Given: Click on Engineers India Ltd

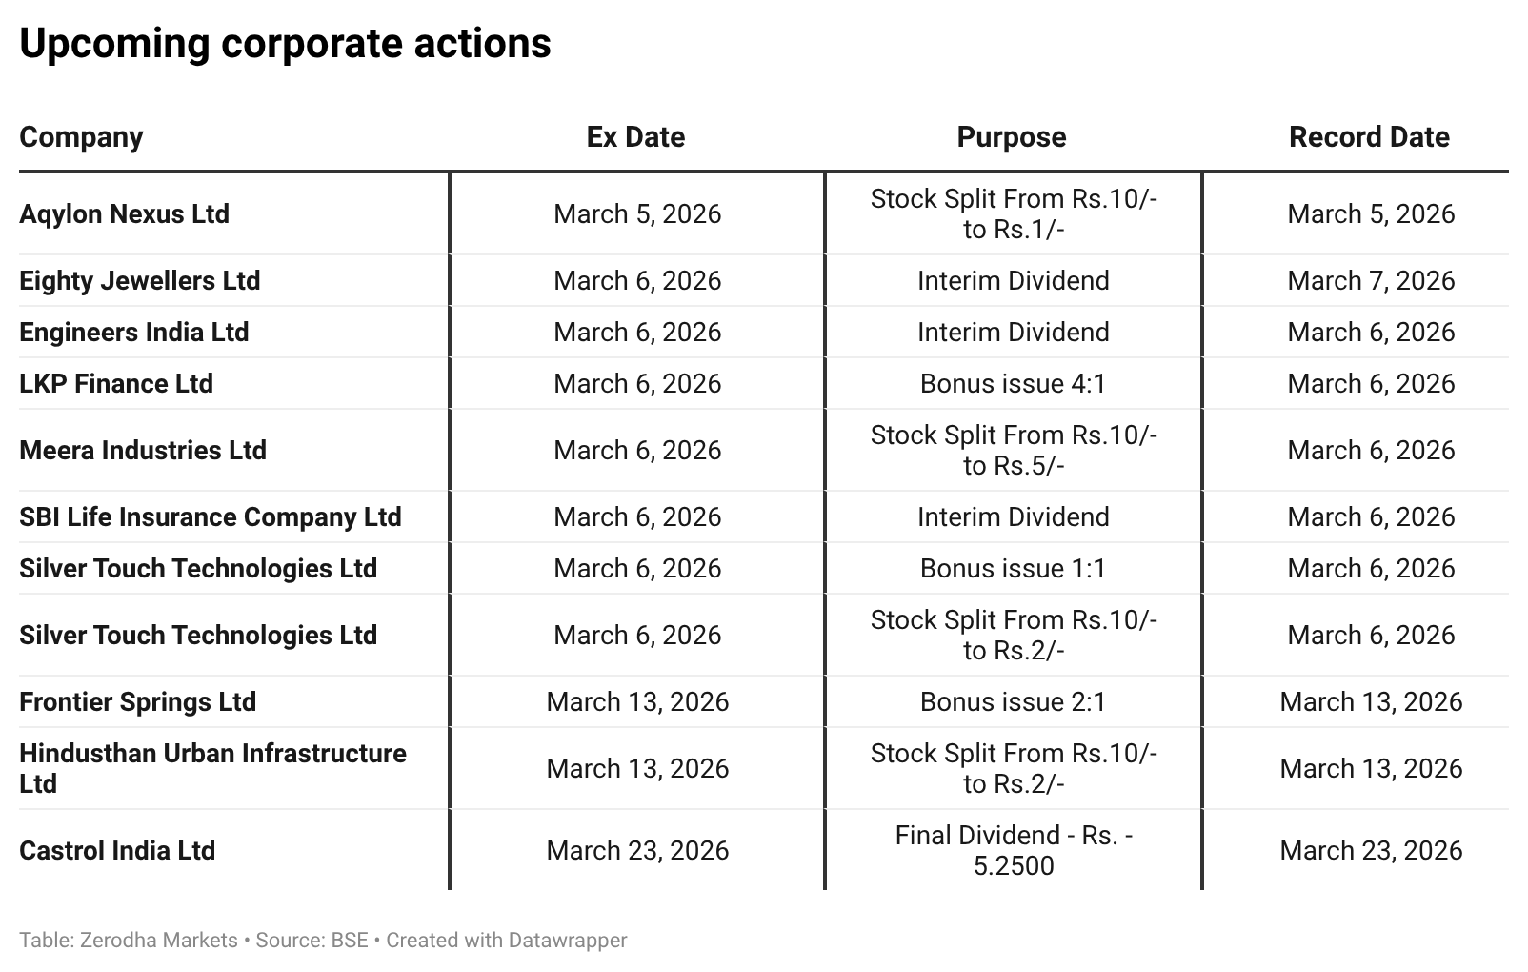Looking at the screenshot, I should [x=133, y=332].
